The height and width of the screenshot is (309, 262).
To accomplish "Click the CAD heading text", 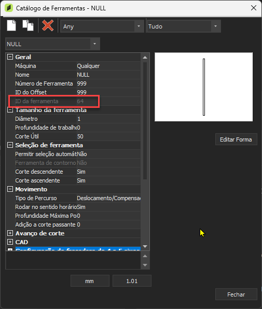I will [22, 242].
